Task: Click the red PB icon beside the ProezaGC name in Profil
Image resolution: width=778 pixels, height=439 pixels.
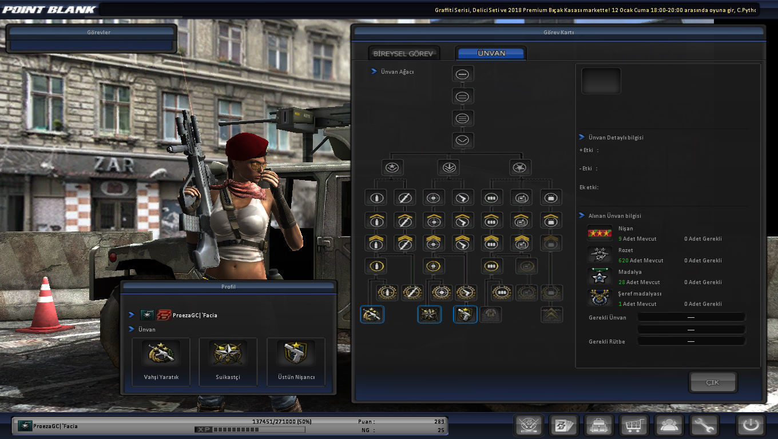Action: pos(164,315)
